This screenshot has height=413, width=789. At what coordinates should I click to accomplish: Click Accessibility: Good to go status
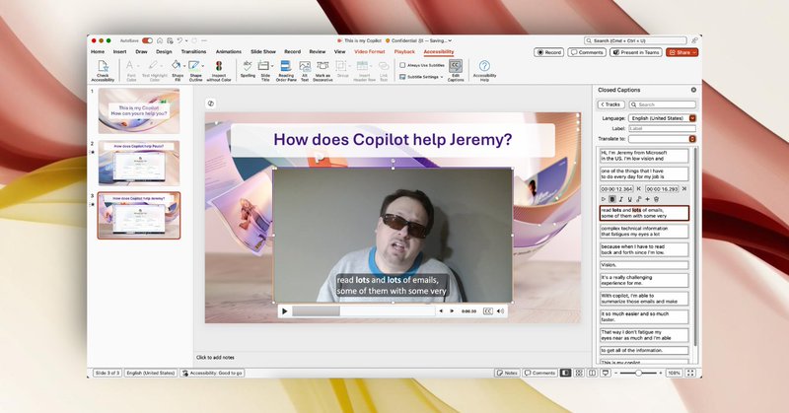(x=212, y=373)
